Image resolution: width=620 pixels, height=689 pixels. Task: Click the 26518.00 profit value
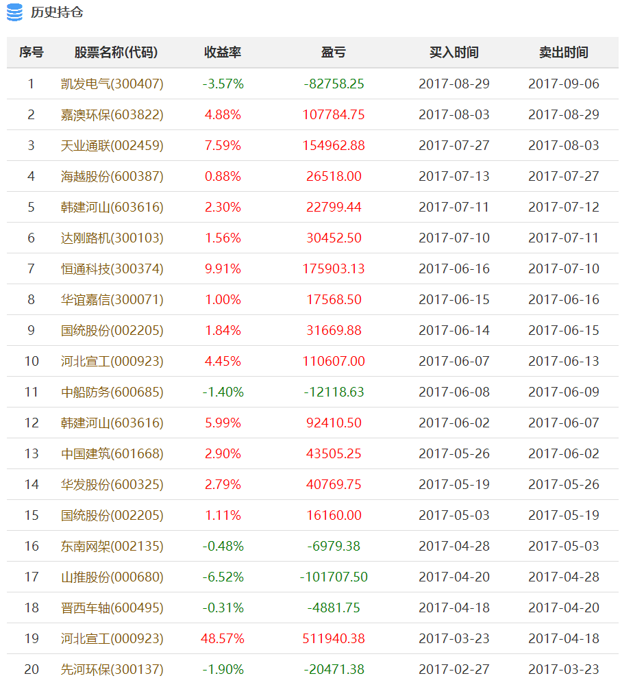334,176
